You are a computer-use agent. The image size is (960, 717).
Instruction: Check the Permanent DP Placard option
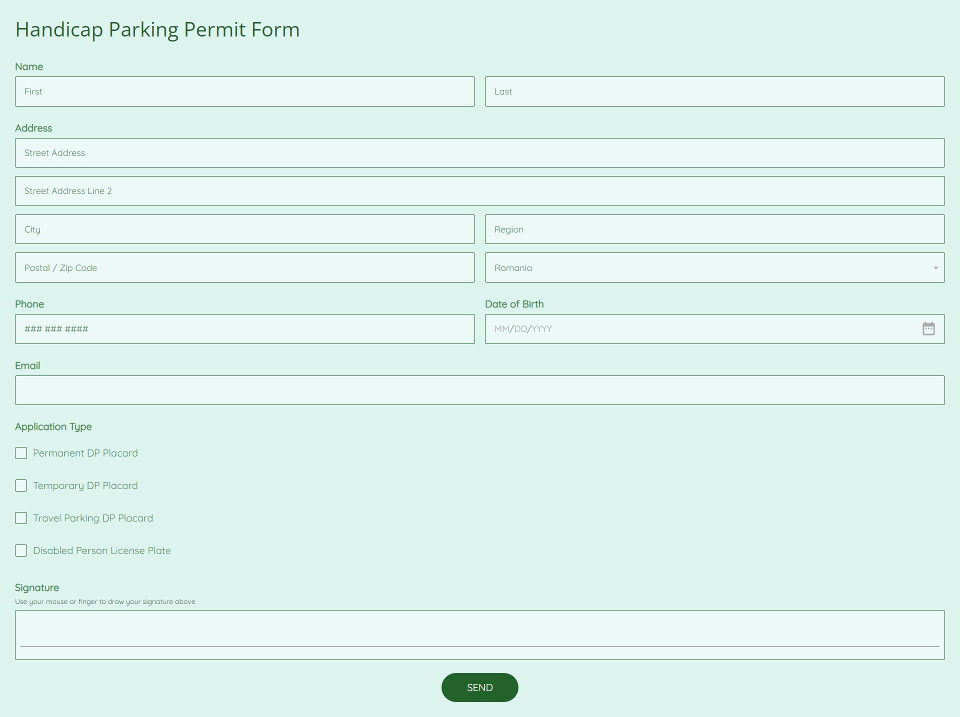tap(21, 453)
